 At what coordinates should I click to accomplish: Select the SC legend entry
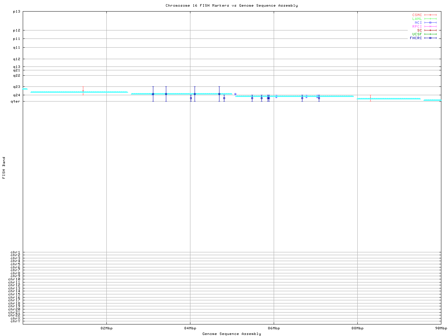[x=427, y=30]
